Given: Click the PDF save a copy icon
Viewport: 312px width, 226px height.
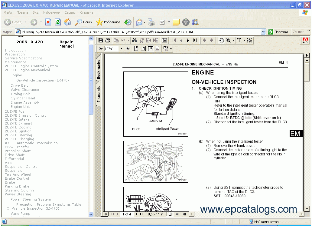Looking at the screenshot, I should pos(101,41).
